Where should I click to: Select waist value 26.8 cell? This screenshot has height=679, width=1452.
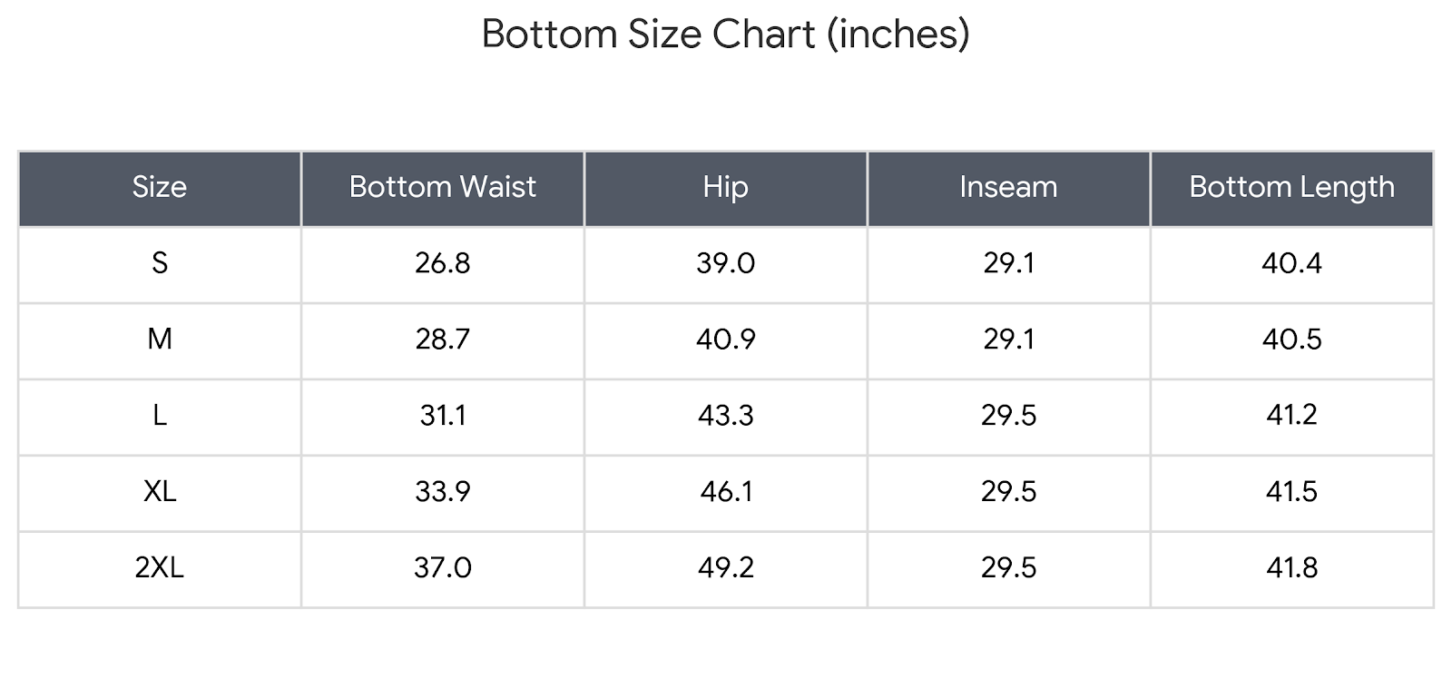coord(443,263)
